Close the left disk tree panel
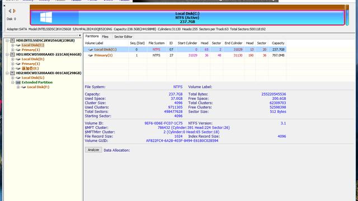Screen dimensions: 358x201 79,35
